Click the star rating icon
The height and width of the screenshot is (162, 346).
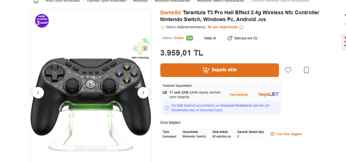(x=163, y=27)
